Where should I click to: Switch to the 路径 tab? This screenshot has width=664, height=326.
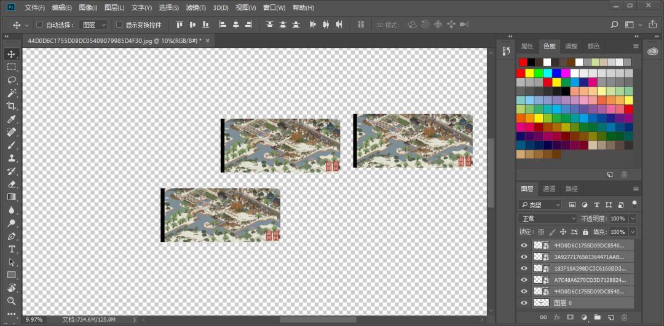pyautogui.click(x=571, y=188)
